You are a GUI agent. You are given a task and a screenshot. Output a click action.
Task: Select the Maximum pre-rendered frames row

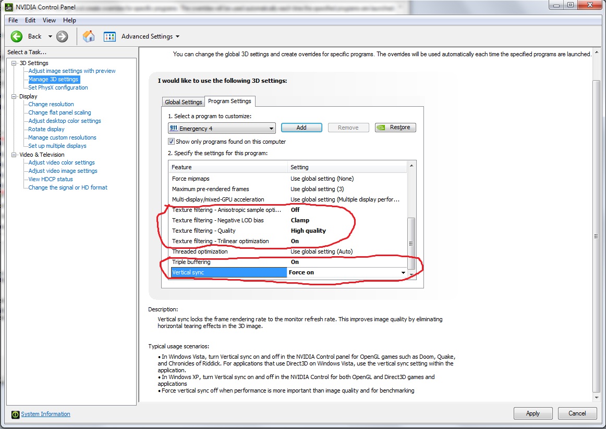pos(288,189)
